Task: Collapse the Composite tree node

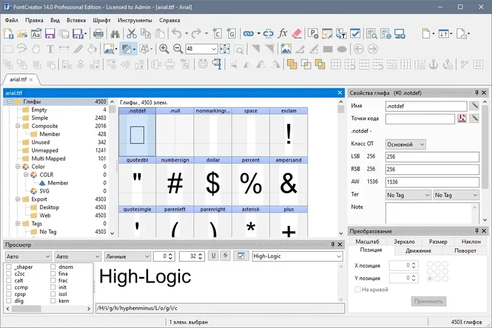Action: 18,126
